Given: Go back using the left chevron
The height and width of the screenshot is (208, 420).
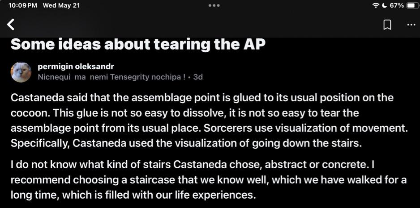Looking at the screenshot, I should click(x=11, y=25).
